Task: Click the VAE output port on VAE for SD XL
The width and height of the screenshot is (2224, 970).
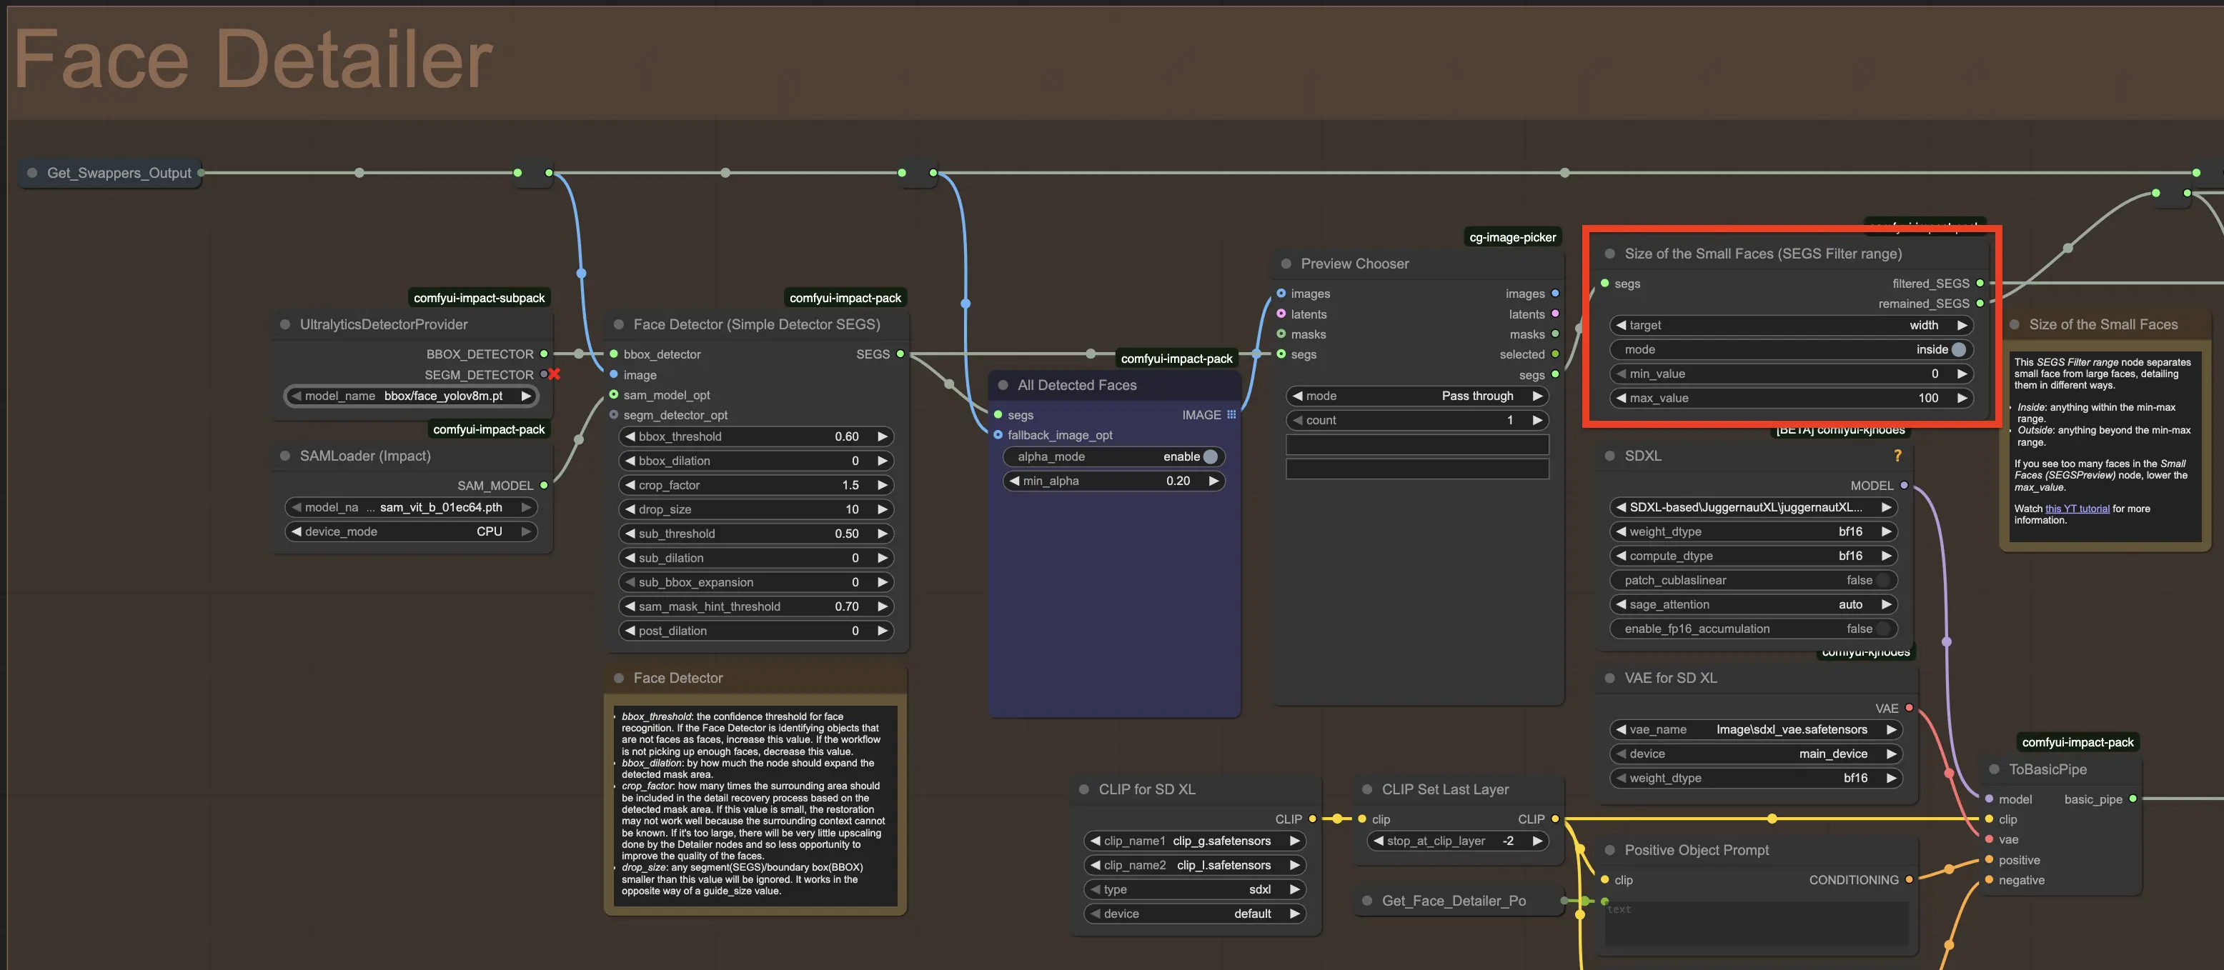Action: point(1909,709)
